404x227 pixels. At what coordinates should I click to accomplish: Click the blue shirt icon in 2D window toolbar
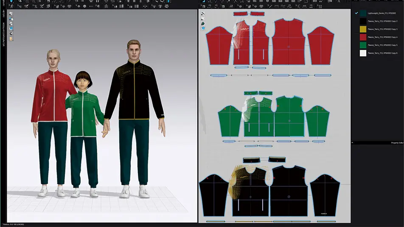[x=203, y=28]
